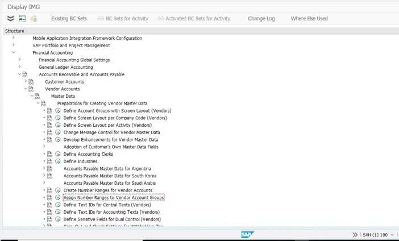
Task: Select the Vendor Accounts tree row
Action: click(x=63, y=89)
